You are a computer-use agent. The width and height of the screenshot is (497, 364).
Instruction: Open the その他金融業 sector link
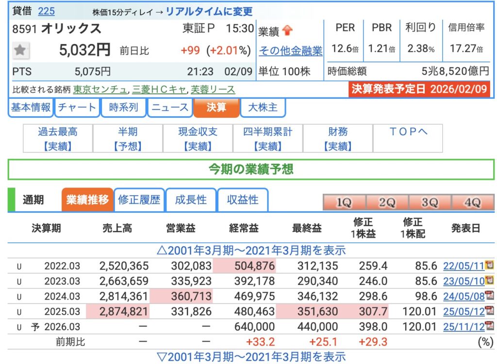[290, 50]
